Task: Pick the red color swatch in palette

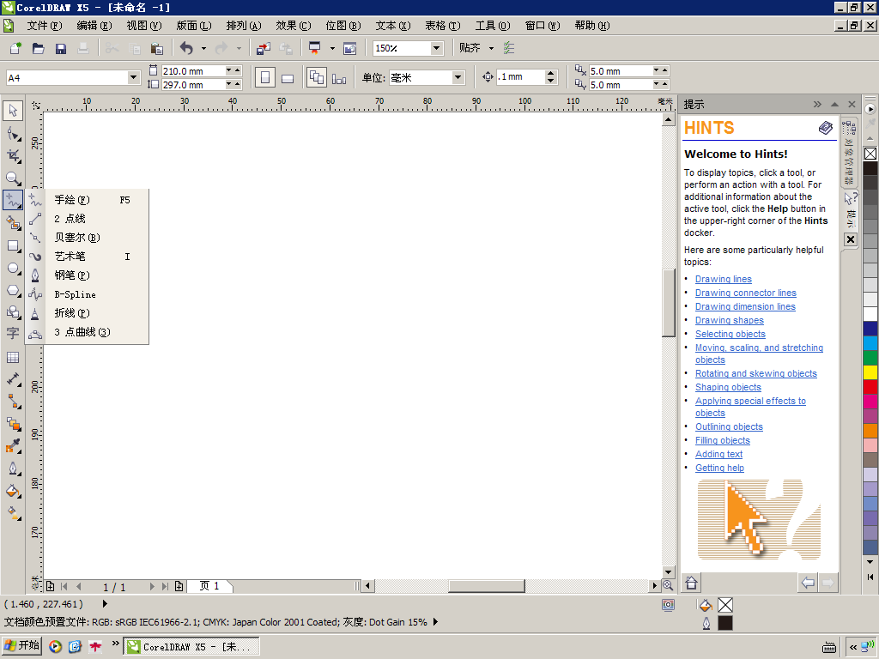Action: coord(870,387)
